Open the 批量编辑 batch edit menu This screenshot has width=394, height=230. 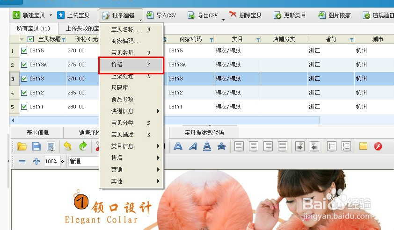[x=121, y=15]
